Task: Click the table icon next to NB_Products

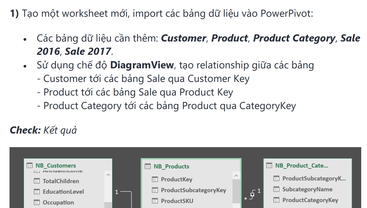Action: 148,166
